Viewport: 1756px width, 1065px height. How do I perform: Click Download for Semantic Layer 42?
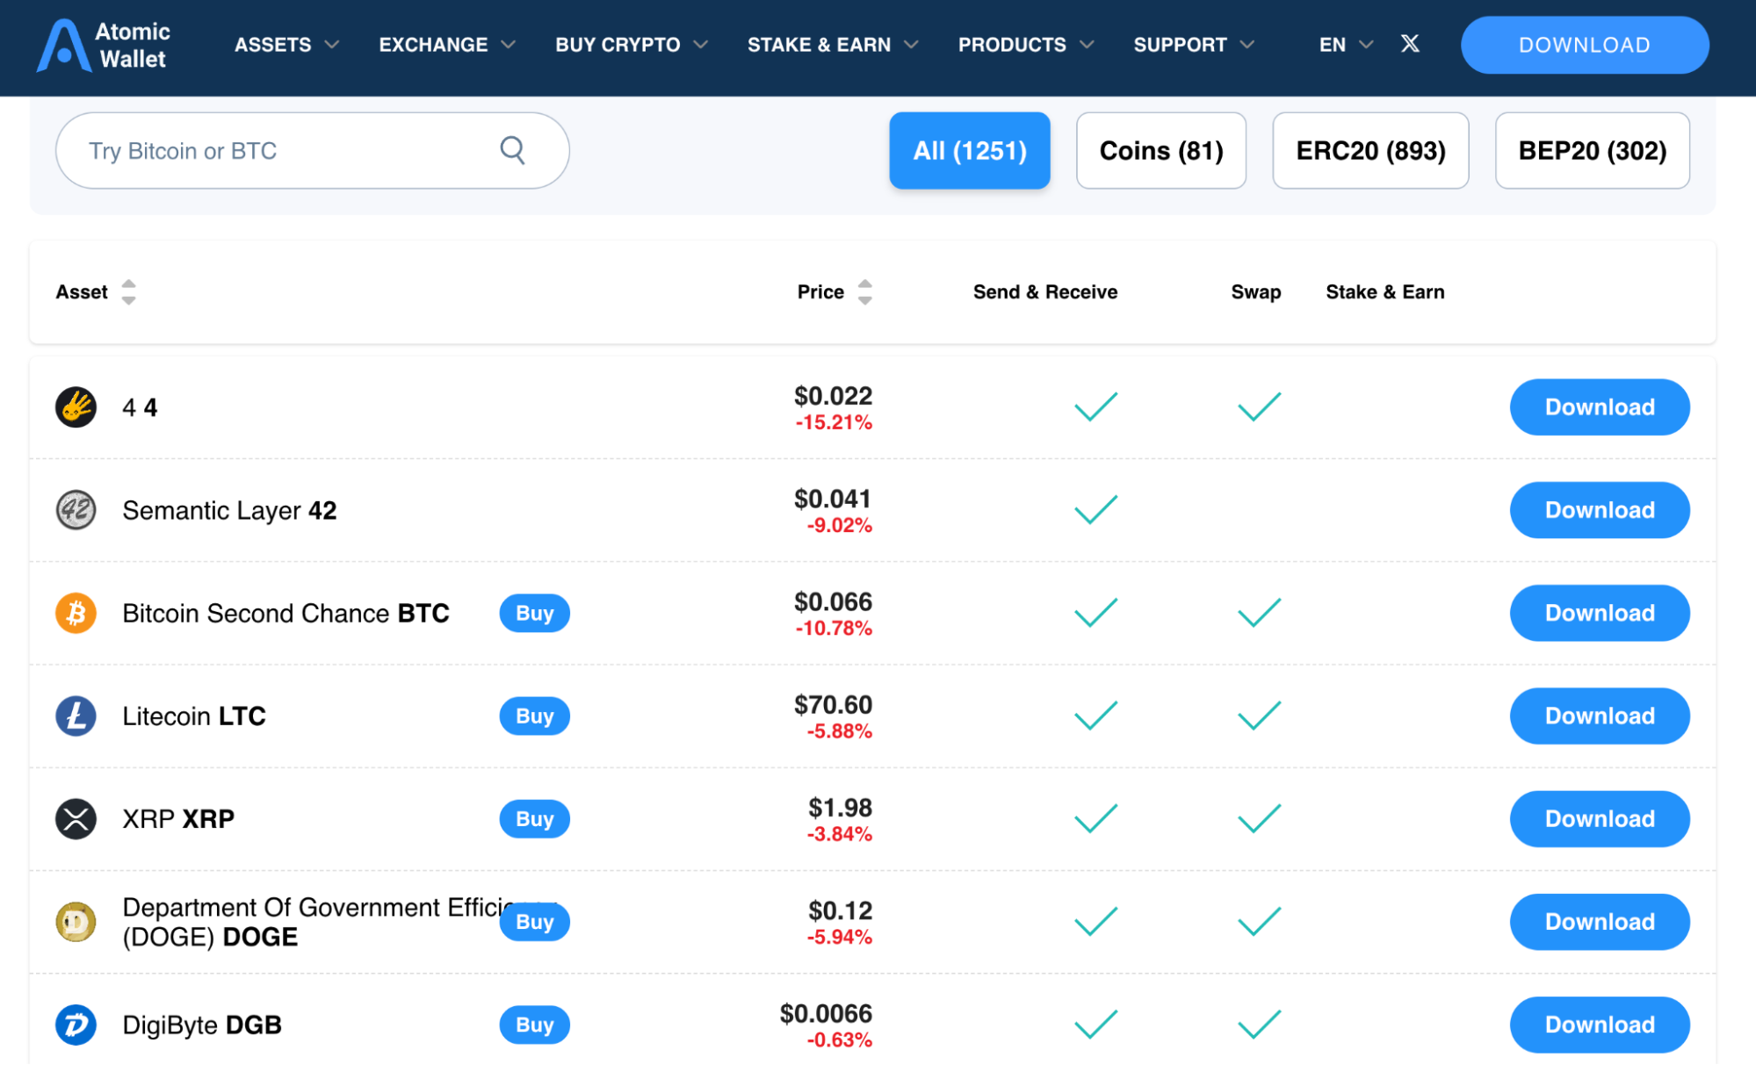(x=1599, y=509)
